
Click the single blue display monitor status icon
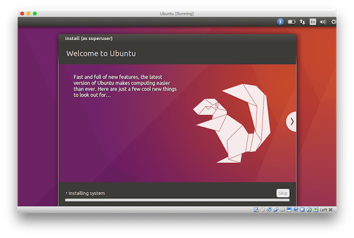tap(289, 210)
